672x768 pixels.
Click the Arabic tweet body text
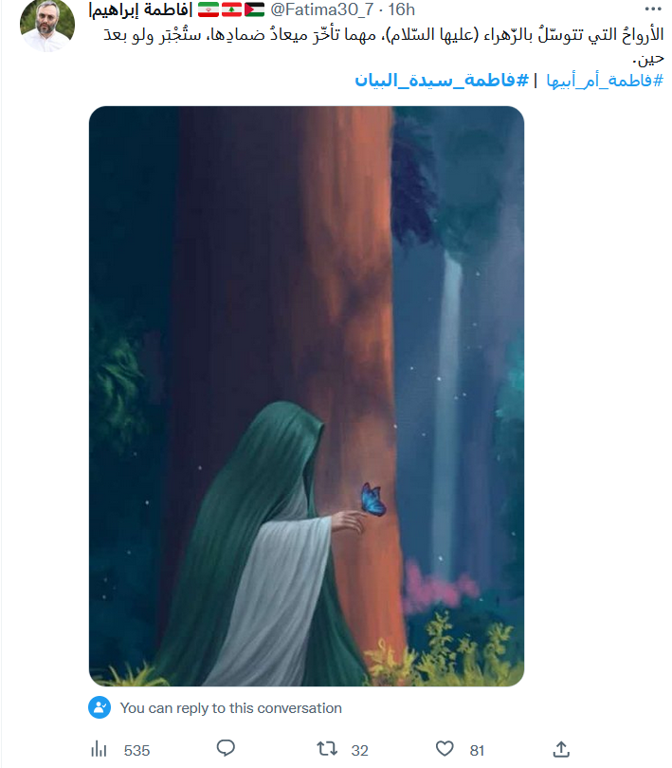384,46
